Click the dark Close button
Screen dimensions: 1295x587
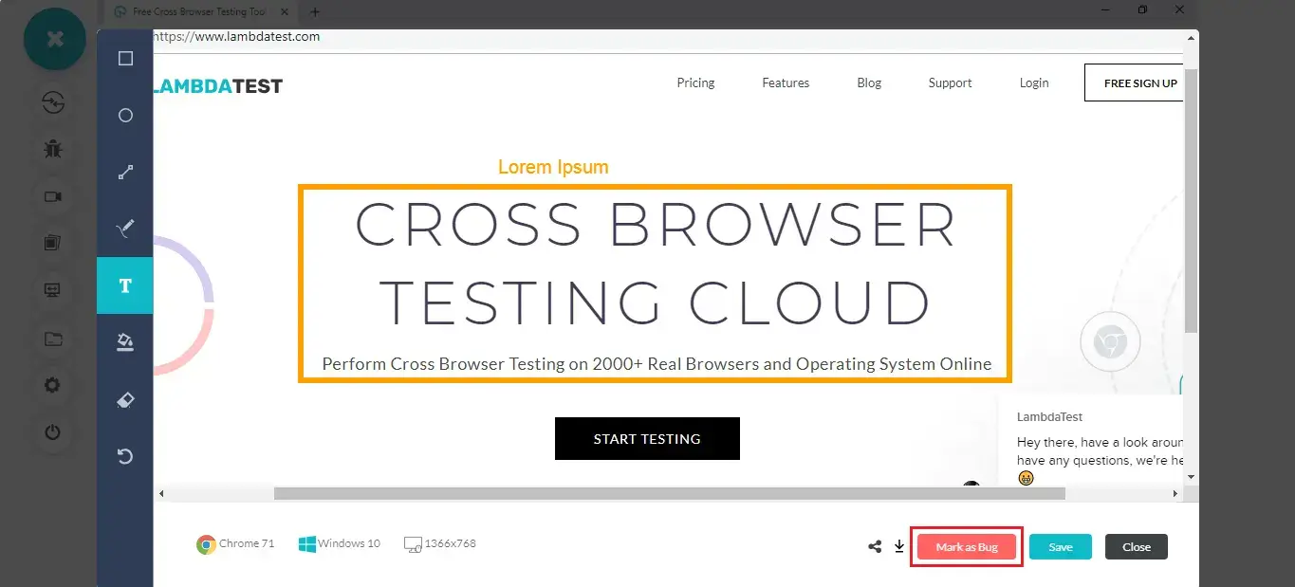[x=1136, y=547]
